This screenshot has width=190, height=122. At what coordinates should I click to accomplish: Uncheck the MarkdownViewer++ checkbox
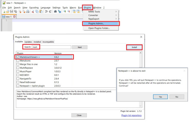click(18, 57)
